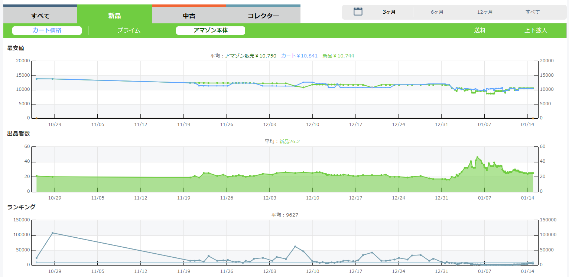Enable the プライム filter
569x277 pixels.
129,30
